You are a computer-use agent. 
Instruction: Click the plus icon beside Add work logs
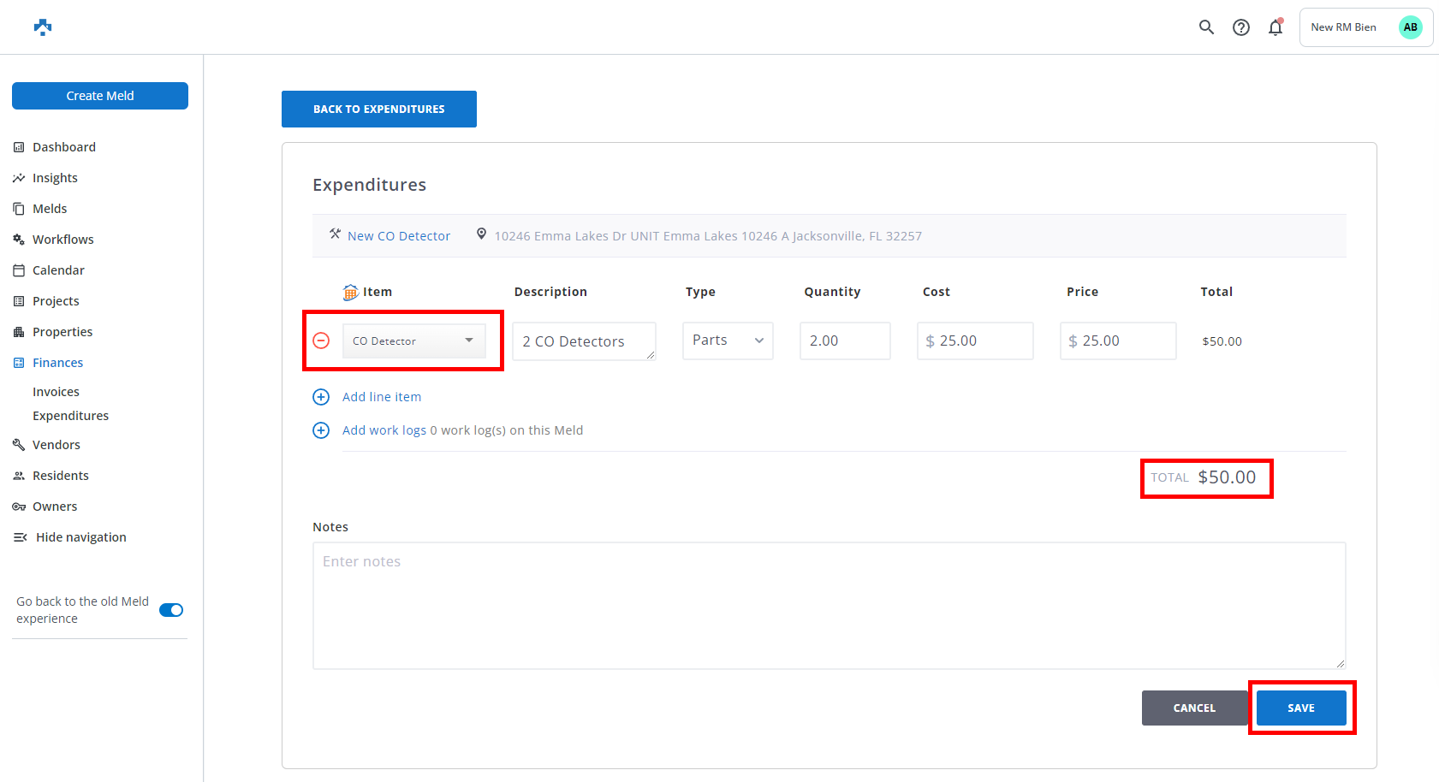(x=321, y=430)
